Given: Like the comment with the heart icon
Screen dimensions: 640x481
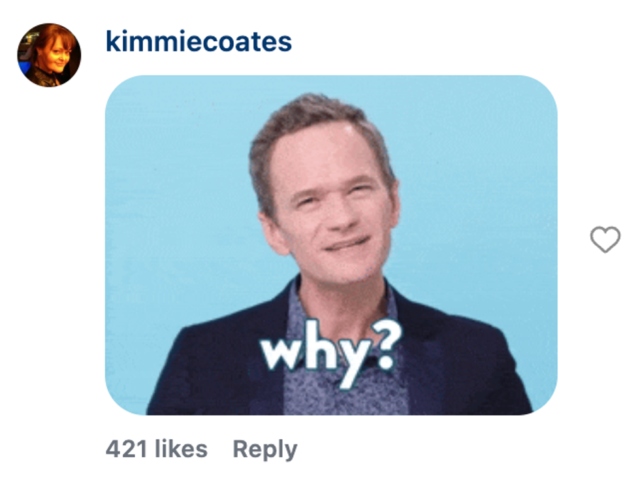Looking at the screenshot, I should click(605, 239).
